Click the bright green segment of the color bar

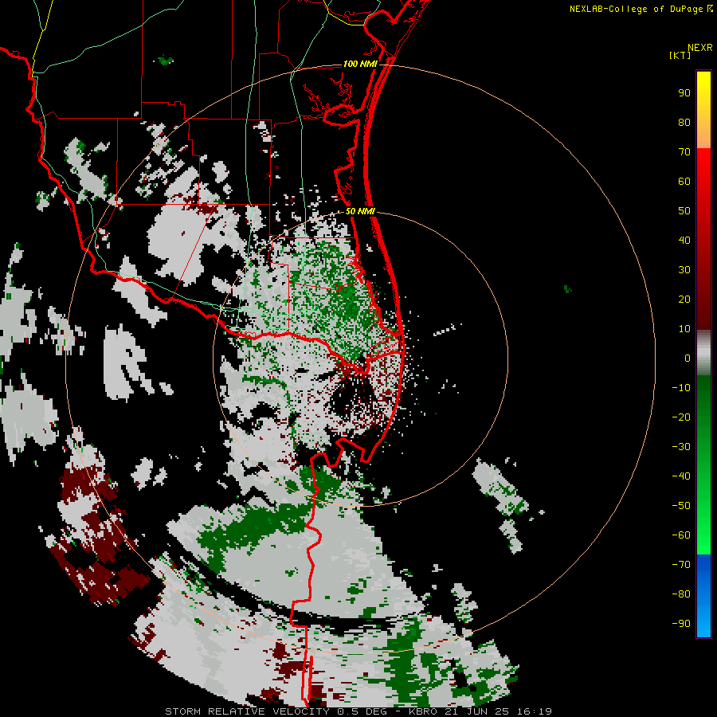pyautogui.click(x=703, y=517)
